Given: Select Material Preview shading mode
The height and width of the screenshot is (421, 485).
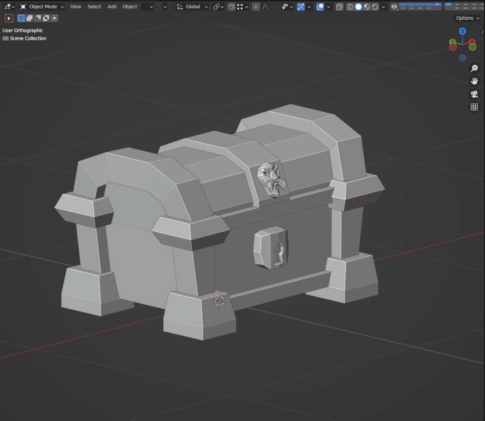Looking at the screenshot, I should tap(366, 6).
